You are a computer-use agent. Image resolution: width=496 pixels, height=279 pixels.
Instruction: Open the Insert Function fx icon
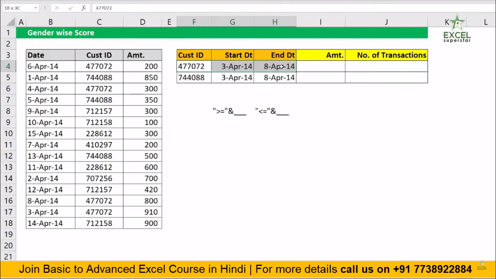click(84, 8)
